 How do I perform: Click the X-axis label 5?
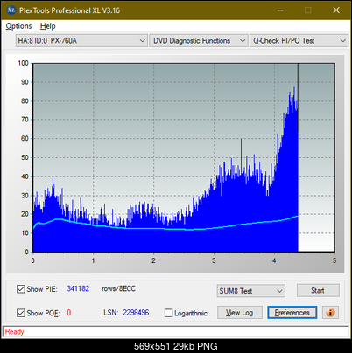[334, 260]
